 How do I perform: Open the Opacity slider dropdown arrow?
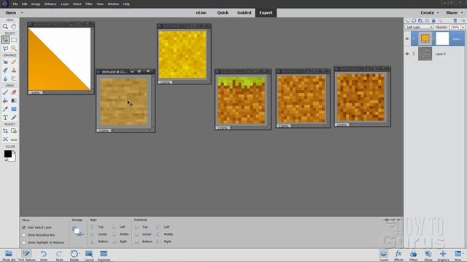pyautogui.click(x=463, y=27)
